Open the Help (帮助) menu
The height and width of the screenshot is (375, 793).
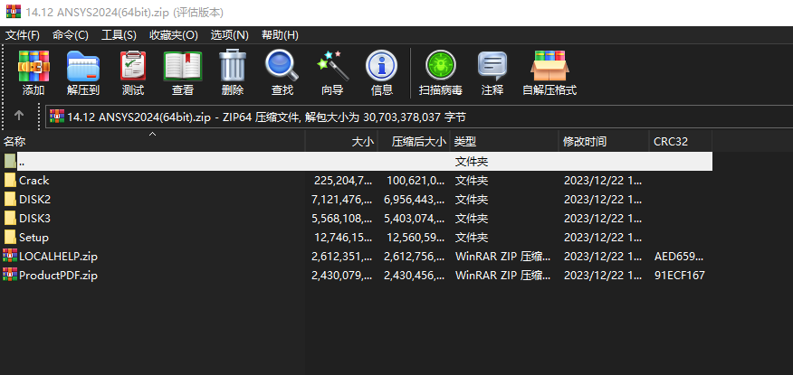(x=280, y=35)
